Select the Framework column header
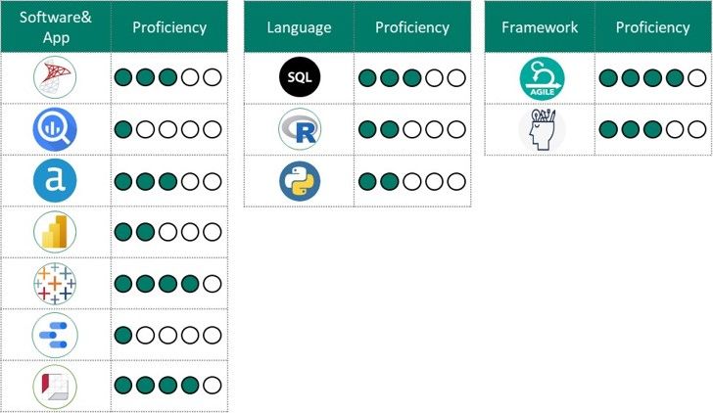 tap(540, 26)
